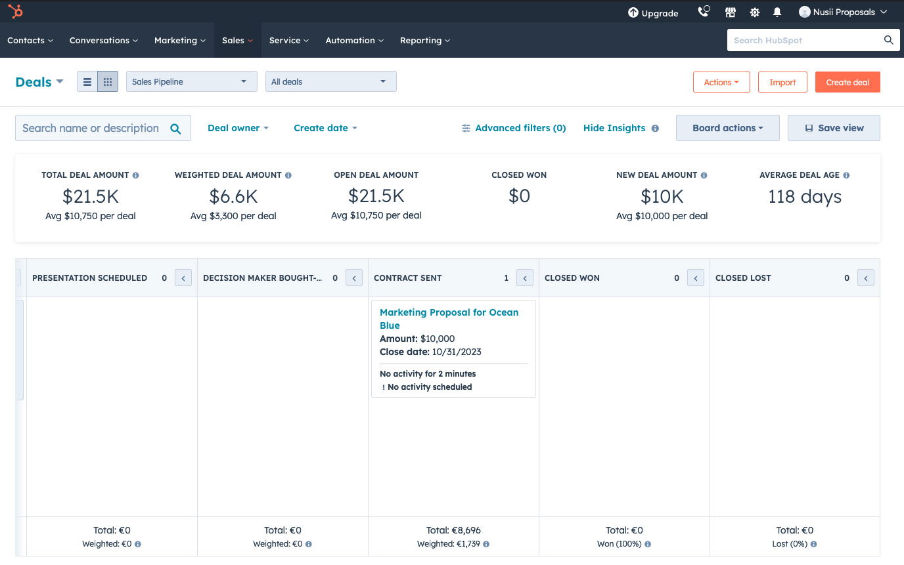Click the Create deal button
The image size is (904, 565).
click(847, 82)
